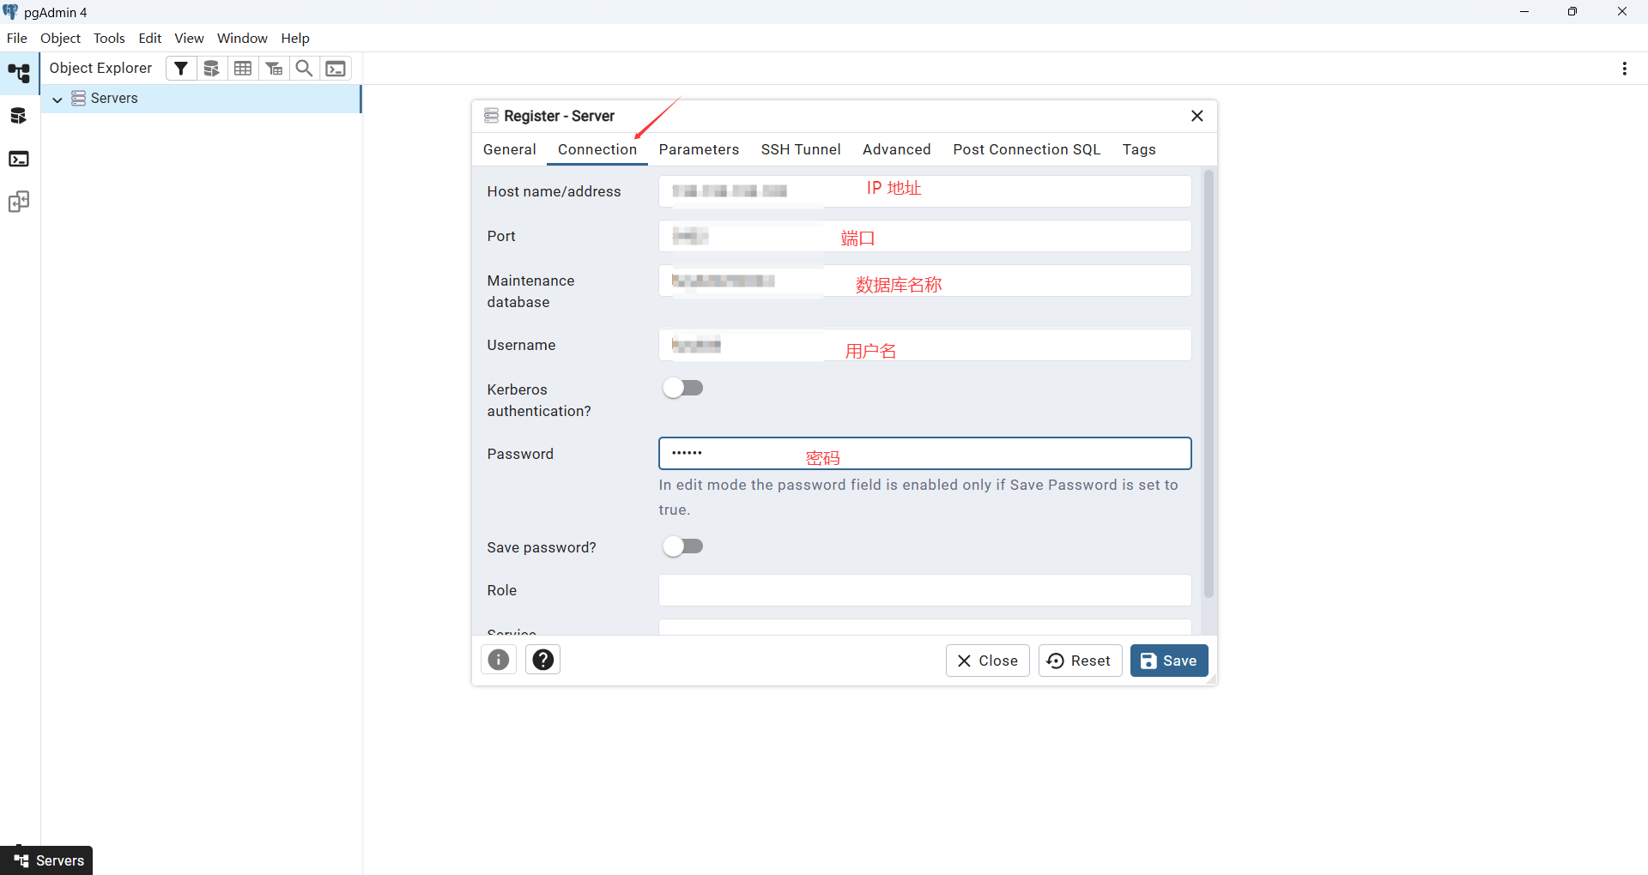Screen dimensions: 1648x875
Task: Open the query terminal icon in left sidebar
Action: (x=19, y=160)
